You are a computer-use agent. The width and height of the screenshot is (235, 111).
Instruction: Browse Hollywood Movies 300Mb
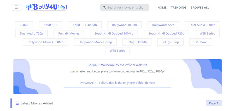[45, 42]
